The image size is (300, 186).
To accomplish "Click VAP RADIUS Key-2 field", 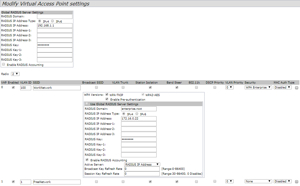I will pyautogui.click(x=139, y=150).
